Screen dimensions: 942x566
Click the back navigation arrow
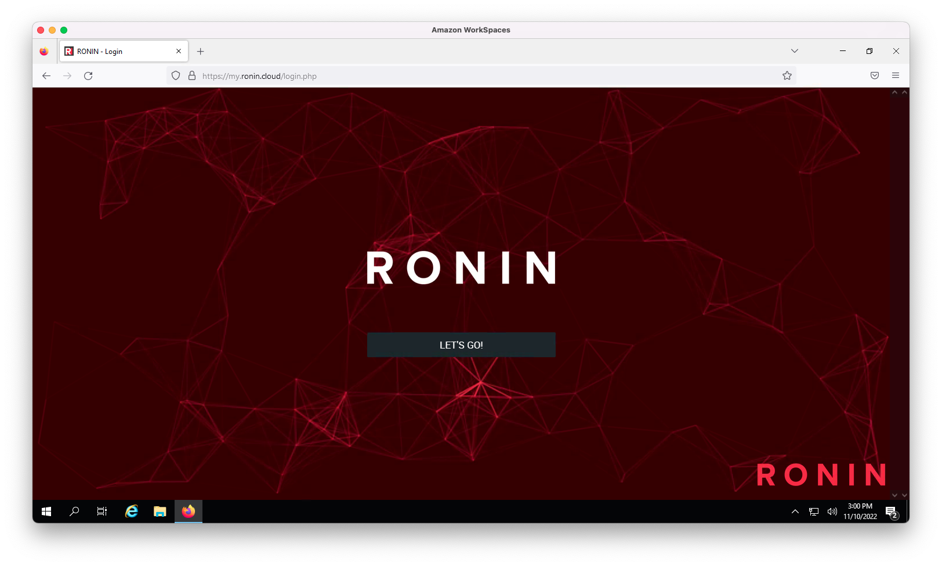tap(46, 75)
